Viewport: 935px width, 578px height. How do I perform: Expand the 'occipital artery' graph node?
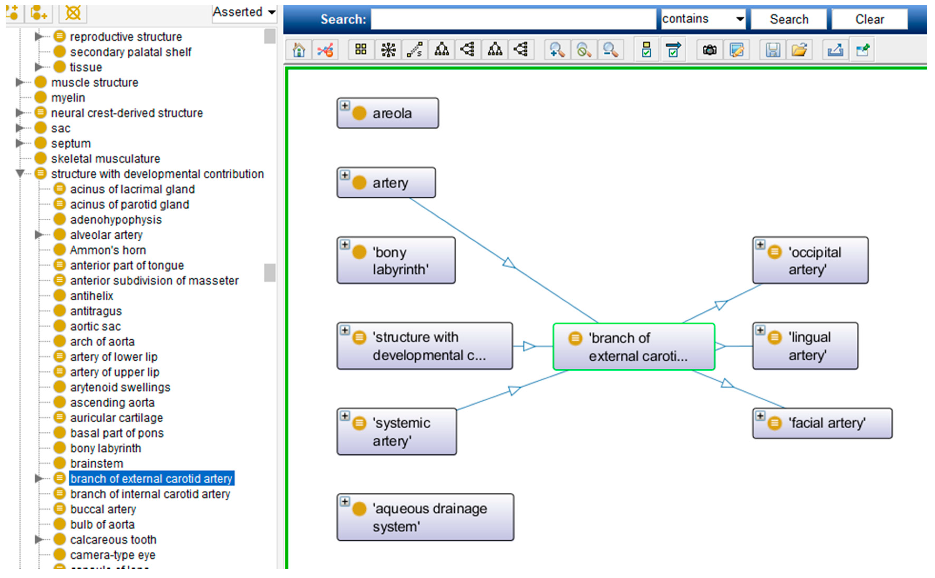[760, 245]
